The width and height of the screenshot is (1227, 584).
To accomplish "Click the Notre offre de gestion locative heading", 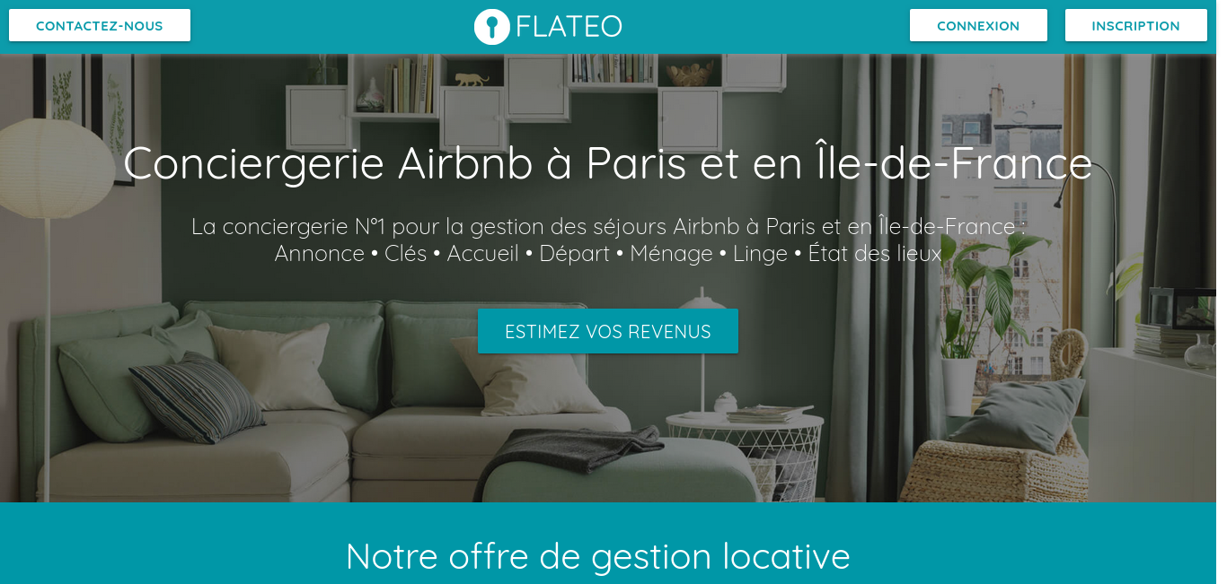I will [x=597, y=556].
